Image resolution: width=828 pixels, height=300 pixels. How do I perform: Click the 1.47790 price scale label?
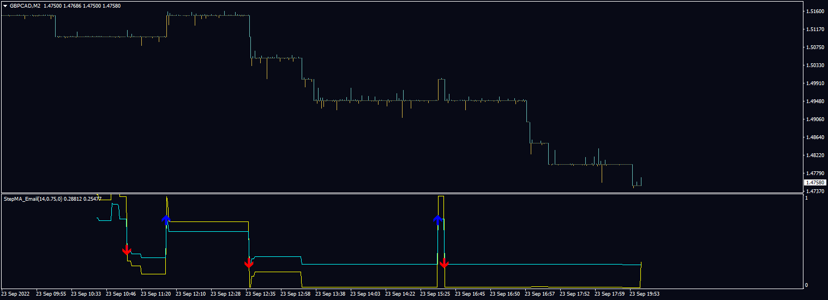[815, 173]
